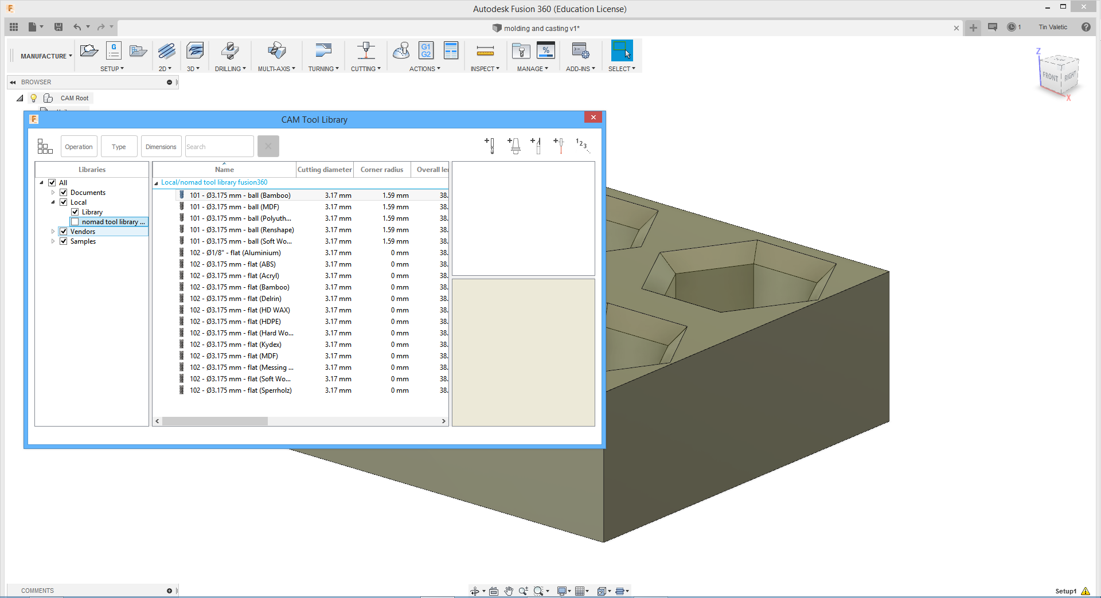Click the tool list scroll right arrow
Image resolution: width=1101 pixels, height=598 pixels.
(444, 421)
